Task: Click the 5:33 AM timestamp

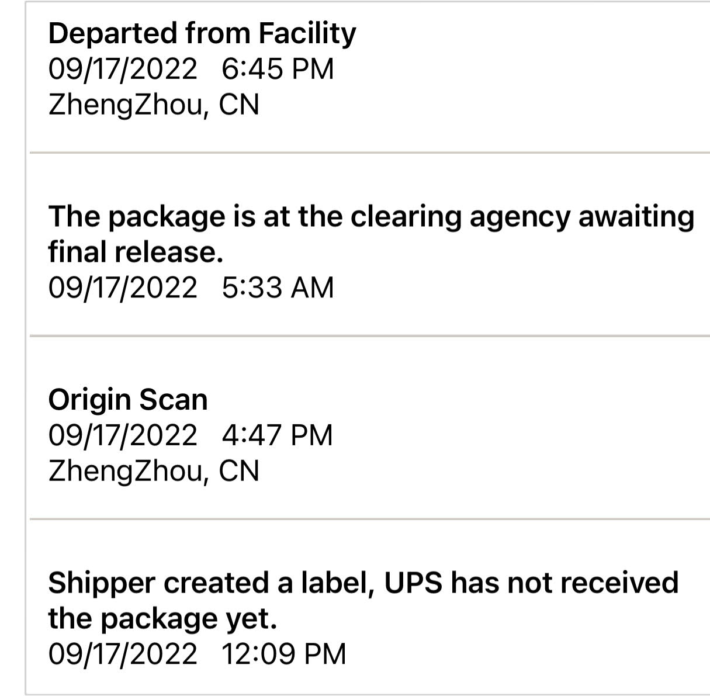Action: coord(278,288)
